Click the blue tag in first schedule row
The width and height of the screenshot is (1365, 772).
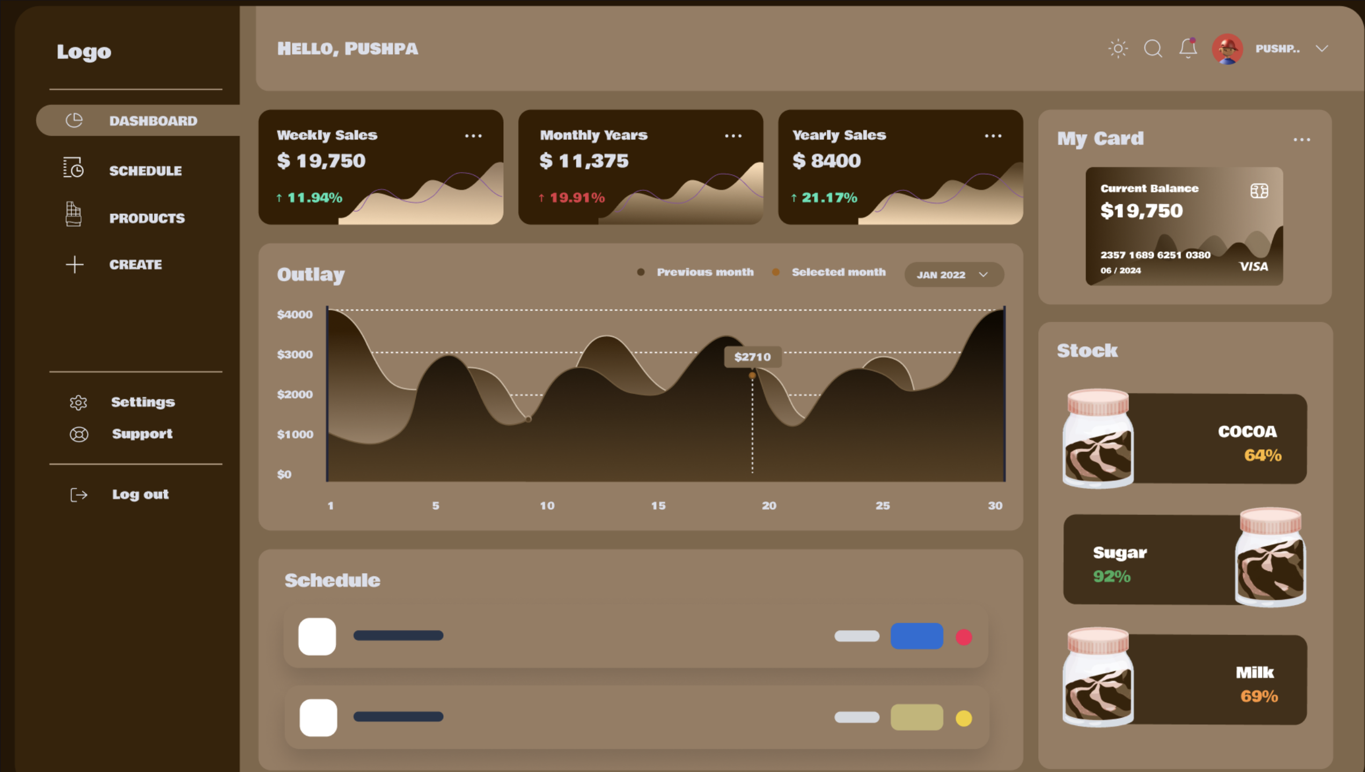coord(916,636)
